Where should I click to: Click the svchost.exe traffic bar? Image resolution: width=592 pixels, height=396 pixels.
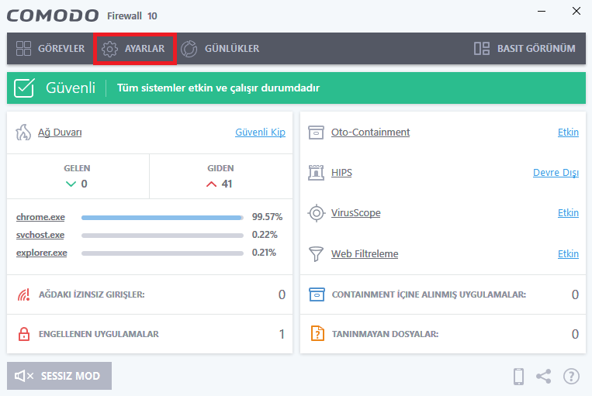point(162,236)
